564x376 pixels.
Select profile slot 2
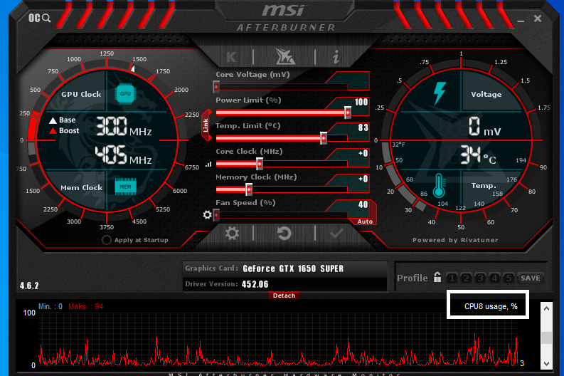point(466,278)
